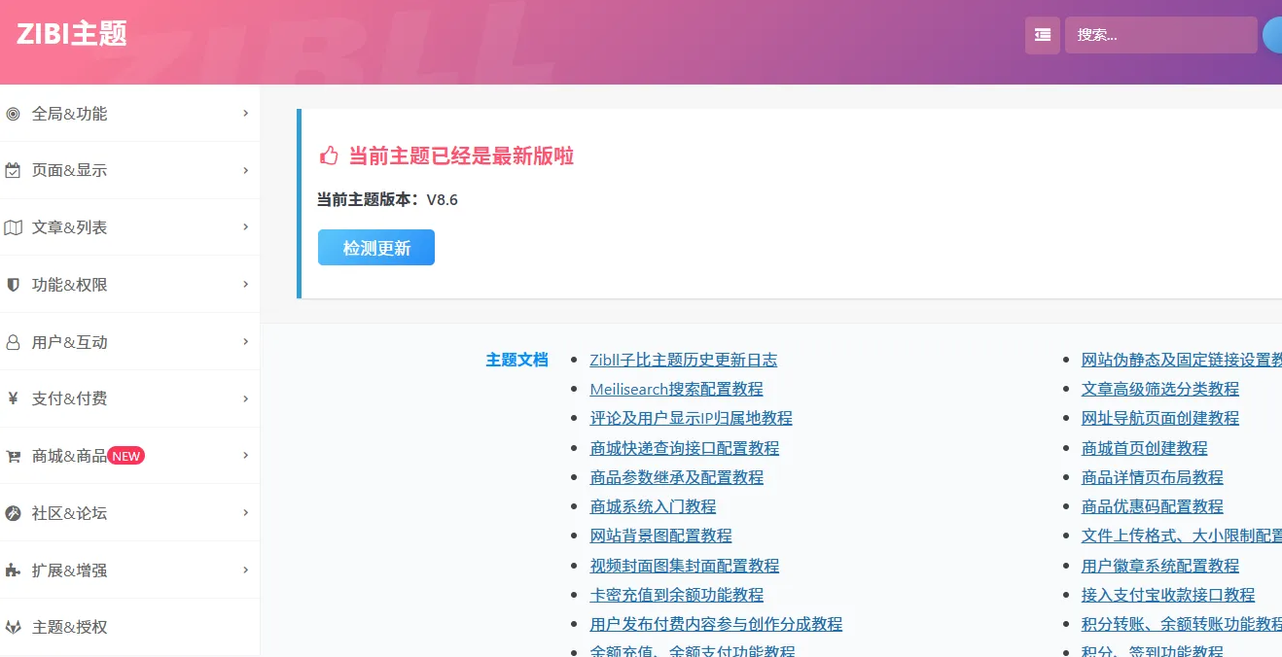Click the cart icon beside 商城&商品
Screen dimensions: 1282x657
pos(13,456)
